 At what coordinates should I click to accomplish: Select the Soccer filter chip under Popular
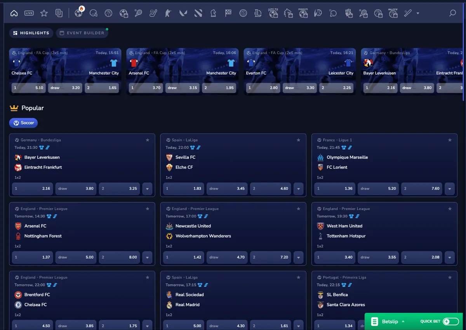coord(23,123)
